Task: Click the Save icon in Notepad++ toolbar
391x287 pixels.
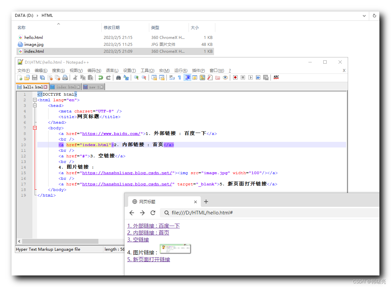Action: point(35,78)
